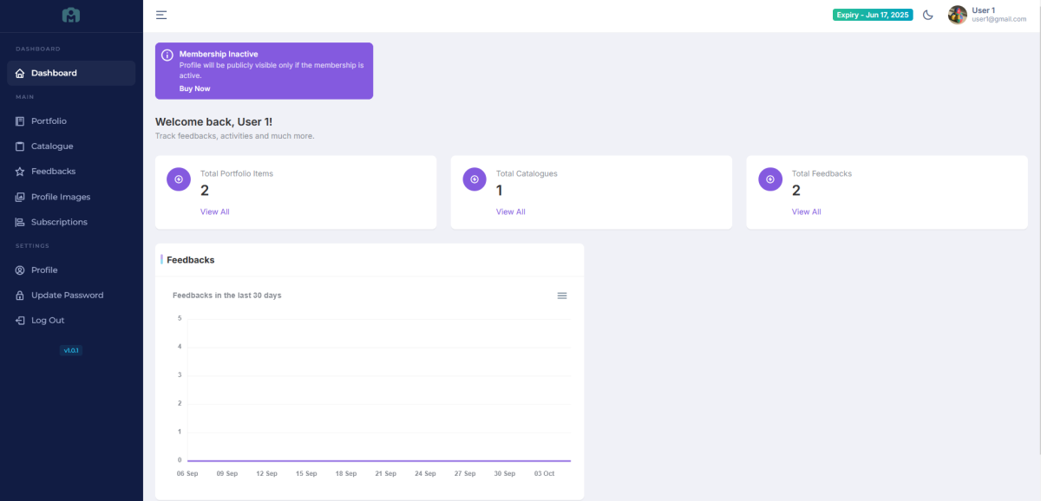This screenshot has height=501, width=1041.
Task: Click the app logo in sidebar header
Action: pos(71,16)
